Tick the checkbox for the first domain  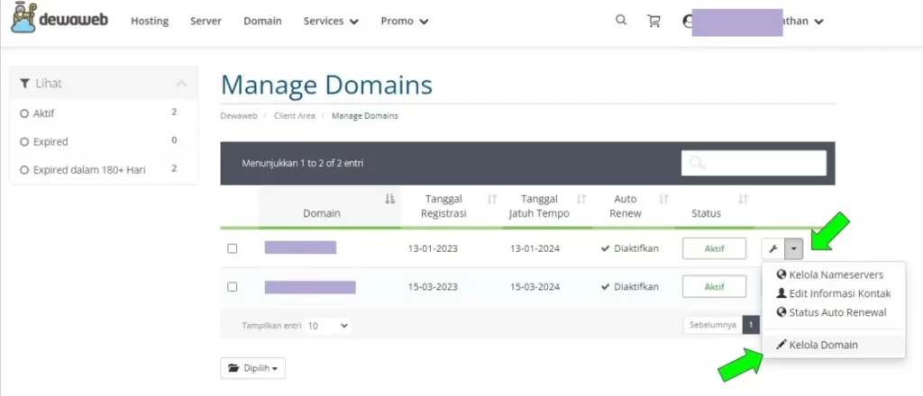[233, 248]
